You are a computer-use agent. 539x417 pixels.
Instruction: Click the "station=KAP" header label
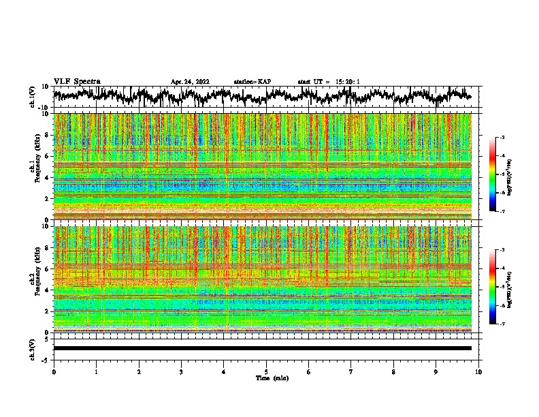coord(252,82)
